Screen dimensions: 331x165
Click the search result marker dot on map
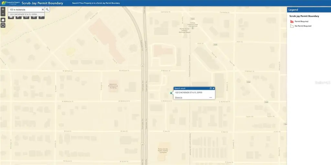[171, 93]
